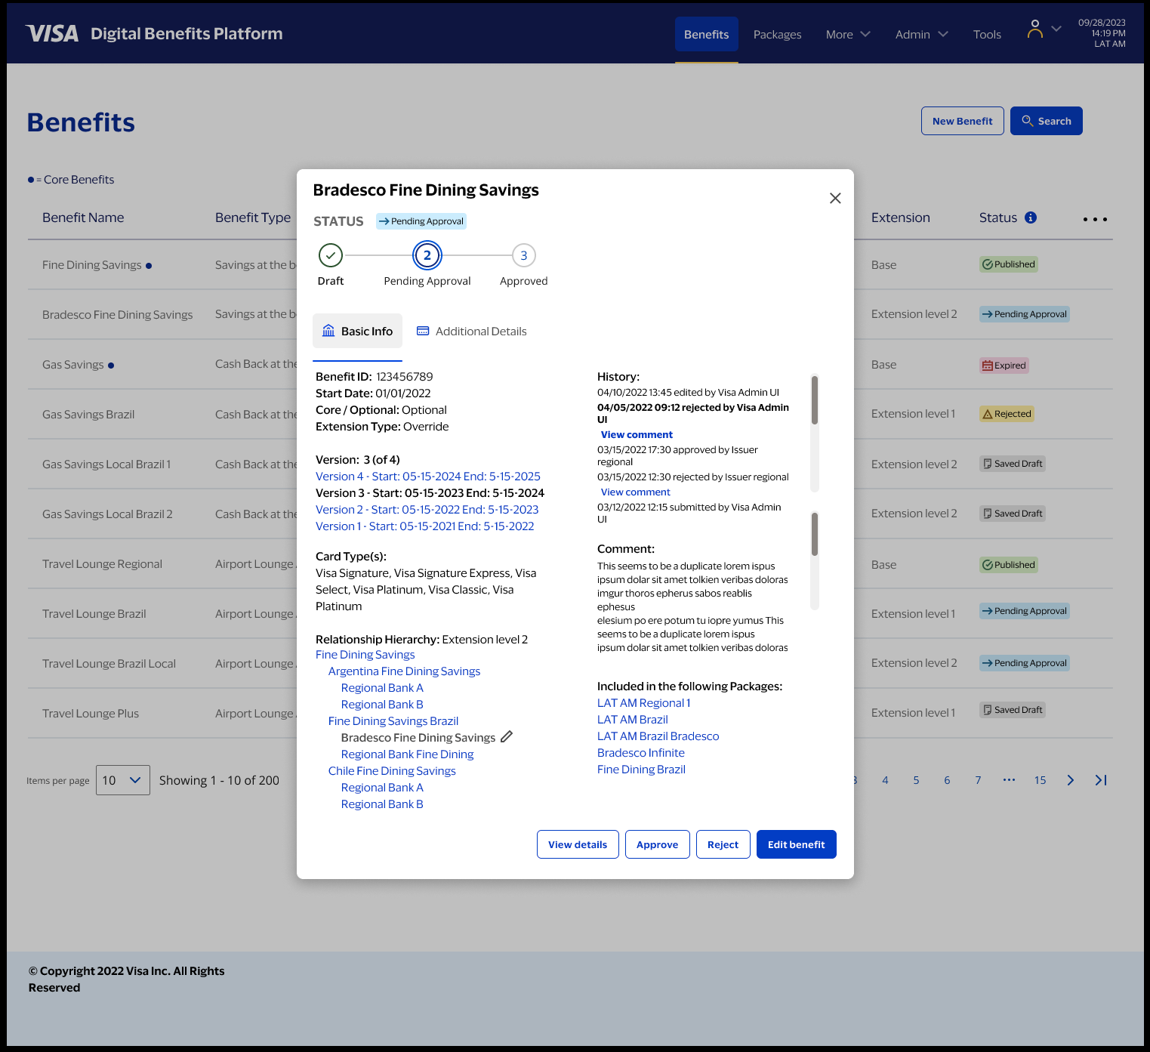Screen dimensions: 1150x1052
Task: Go to the last page arrow
Action: (1101, 780)
